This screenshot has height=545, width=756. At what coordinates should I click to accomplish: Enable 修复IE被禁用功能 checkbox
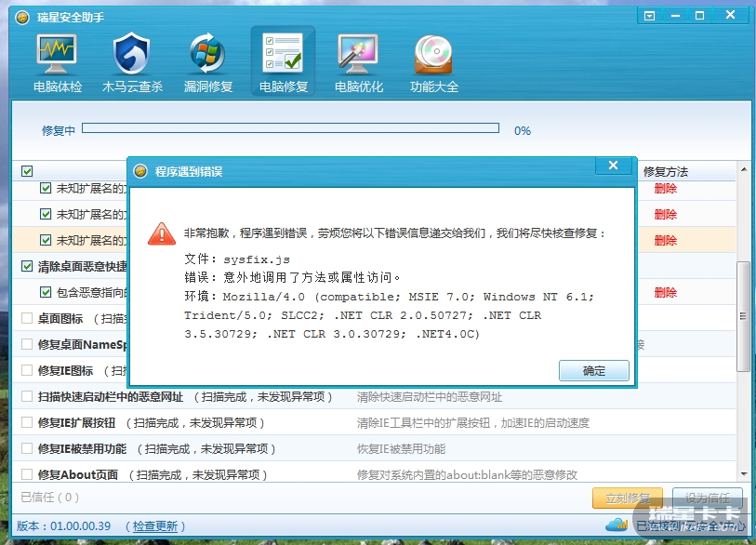tap(27, 448)
